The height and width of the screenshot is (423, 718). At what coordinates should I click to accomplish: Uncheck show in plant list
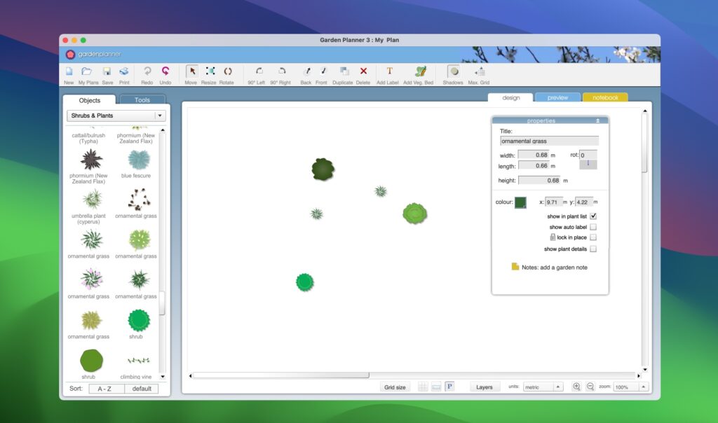tap(594, 216)
